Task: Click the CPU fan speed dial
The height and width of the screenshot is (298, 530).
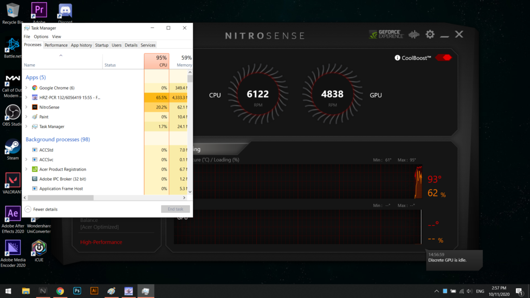Action: (258, 94)
